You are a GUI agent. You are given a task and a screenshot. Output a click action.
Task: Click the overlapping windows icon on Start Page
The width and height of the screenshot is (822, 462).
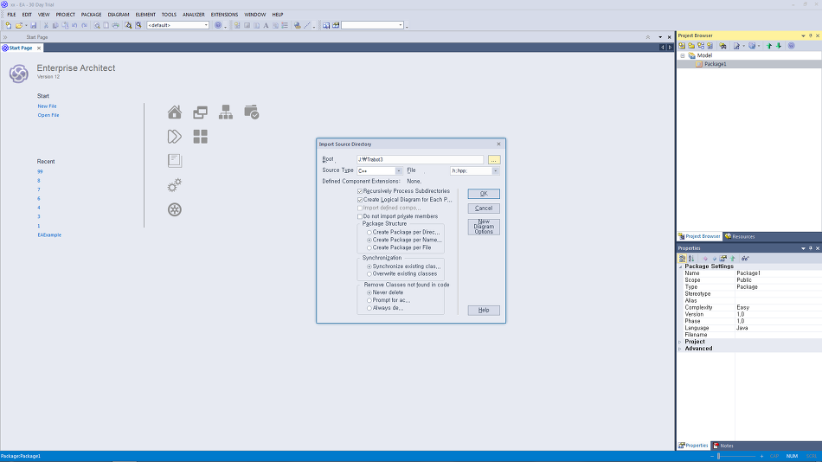click(x=200, y=112)
